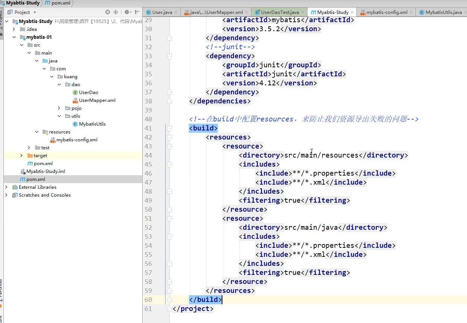Click the scroll-from-source locate icon in Project panel
Screen dimensions: 467x323
(x=108, y=12)
